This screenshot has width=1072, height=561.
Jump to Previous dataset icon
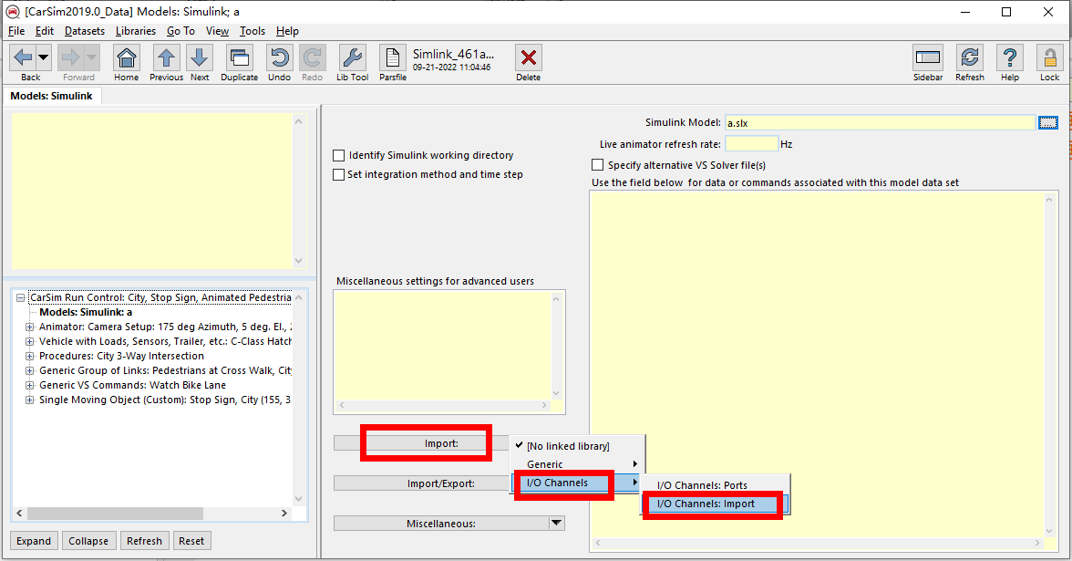tap(166, 57)
